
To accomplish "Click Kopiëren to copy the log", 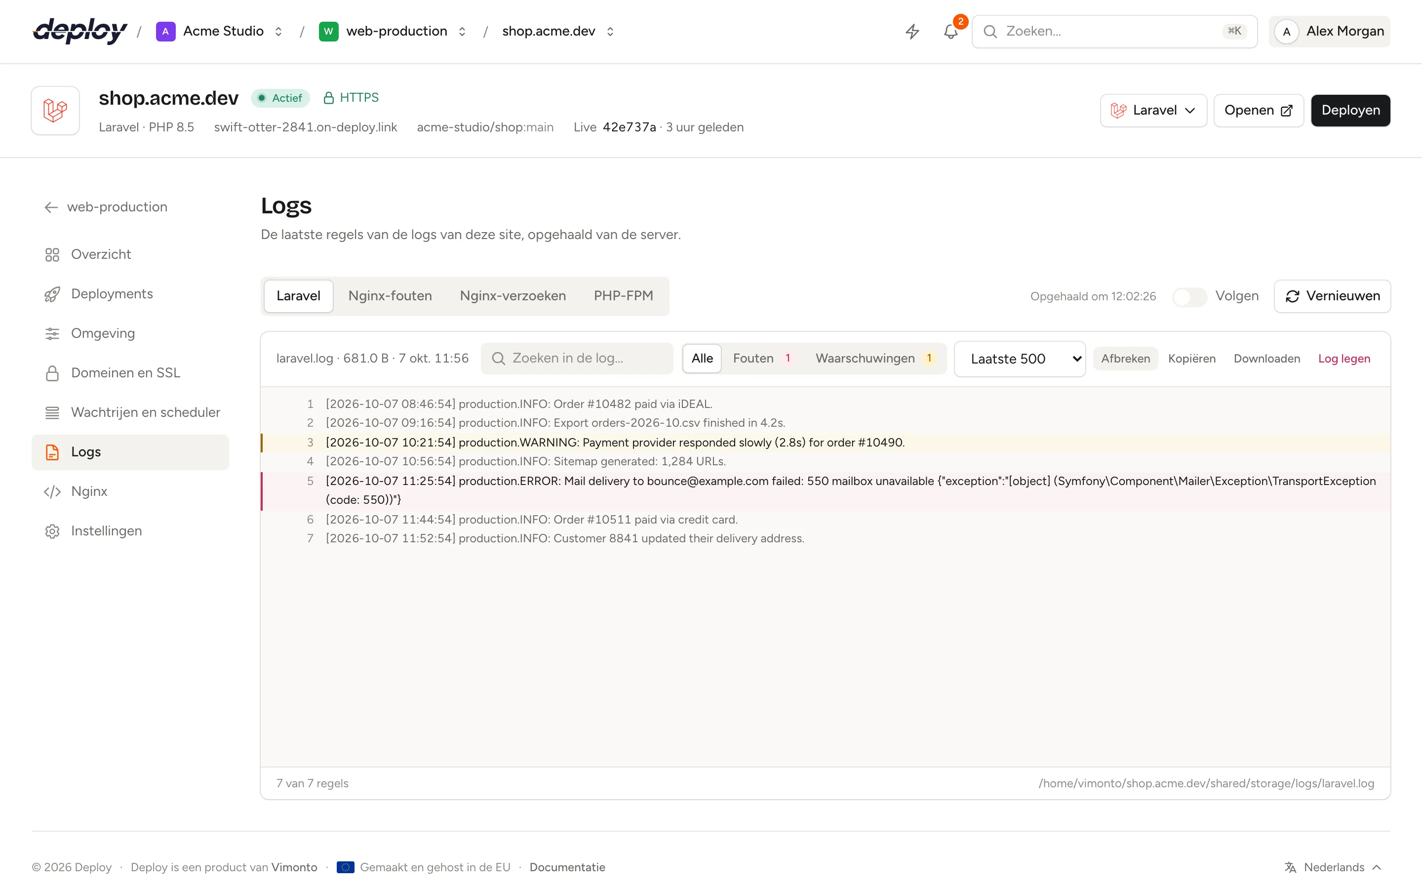I will 1191,358.
